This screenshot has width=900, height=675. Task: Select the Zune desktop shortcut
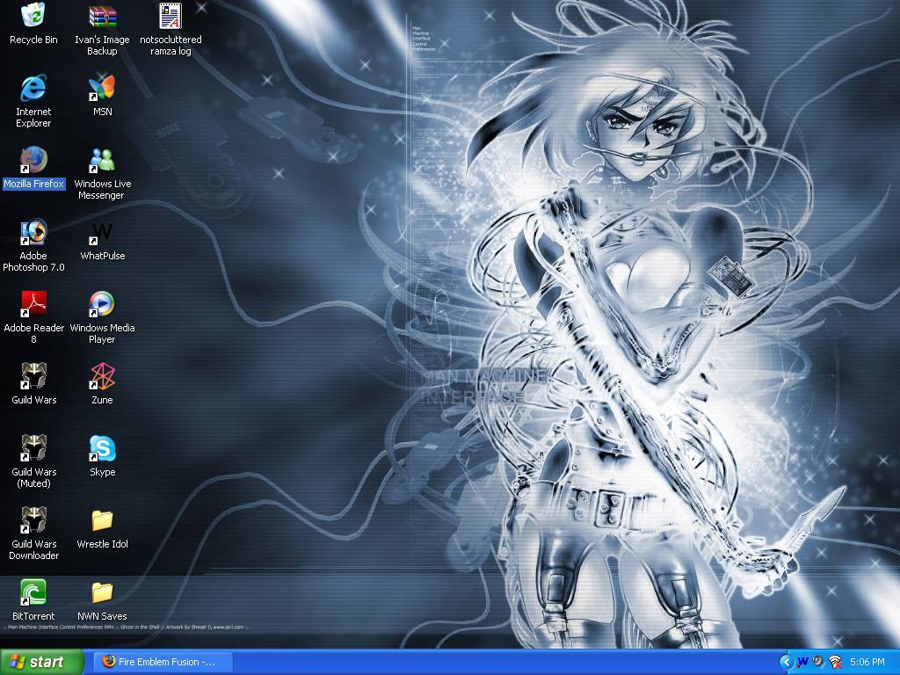(x=102, y=377)
